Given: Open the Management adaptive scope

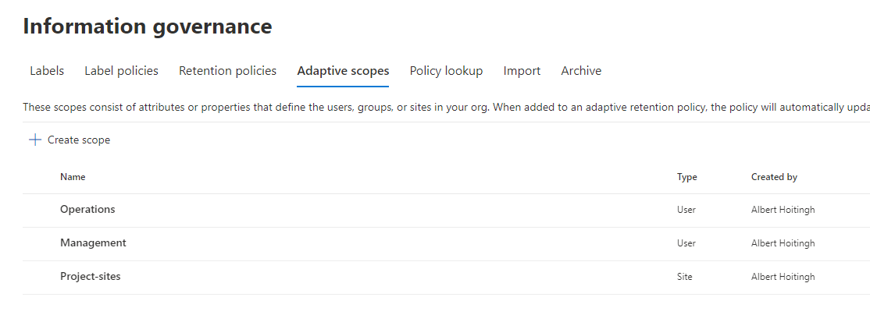Looking at the screenshot, I should (x=93, y=243).
